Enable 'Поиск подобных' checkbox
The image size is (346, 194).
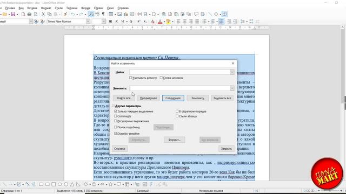click(115, 127)
